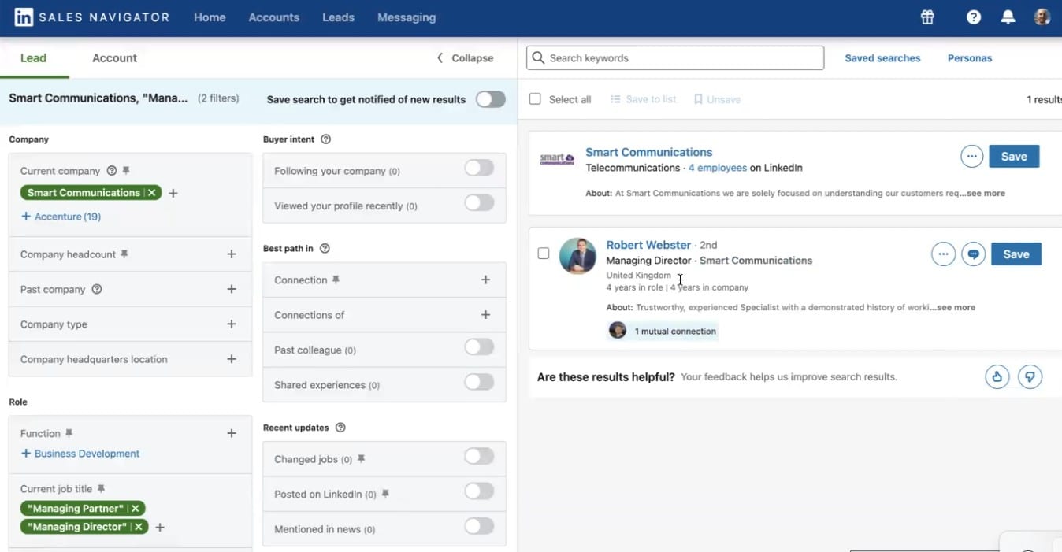
Task: Enable Mentioned in news toggle
Action: (479, 526)
